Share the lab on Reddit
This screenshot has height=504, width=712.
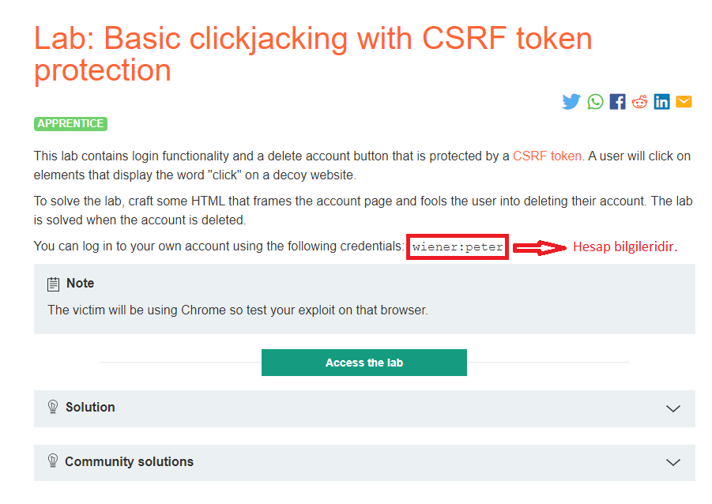pos(639,101)
